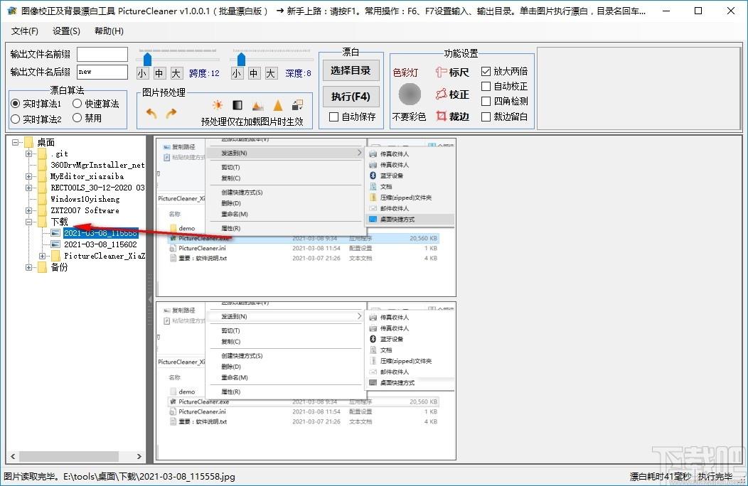Image resolution: width=748 pixels, height=486 pixels.
Task: Click the folder icon beside ZXT2007 Software
Action: click(x=42, y=210)
